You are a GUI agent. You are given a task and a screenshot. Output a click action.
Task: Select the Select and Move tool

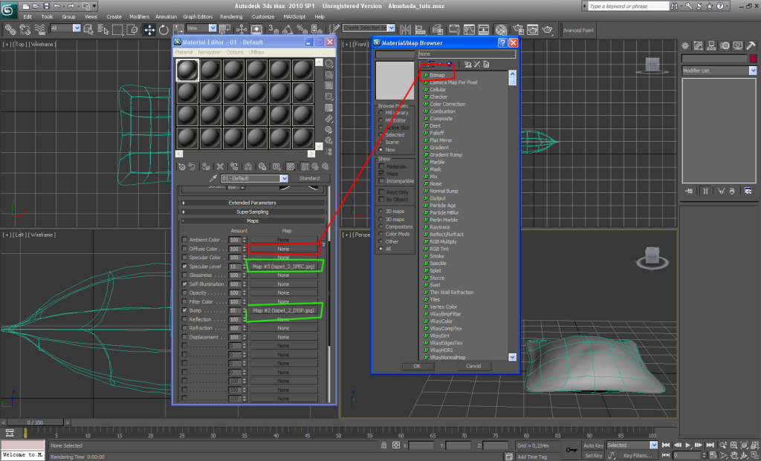[149, 30]
